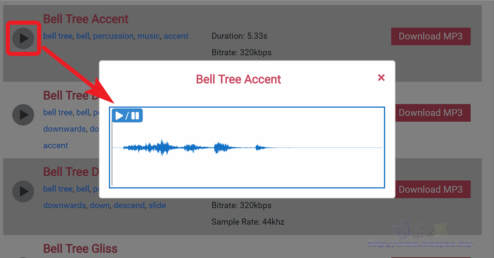Image resolution: width=494 pixels, height=258 pixels.
Task: Click the 'slide' tag link
Action: [157, 205]
